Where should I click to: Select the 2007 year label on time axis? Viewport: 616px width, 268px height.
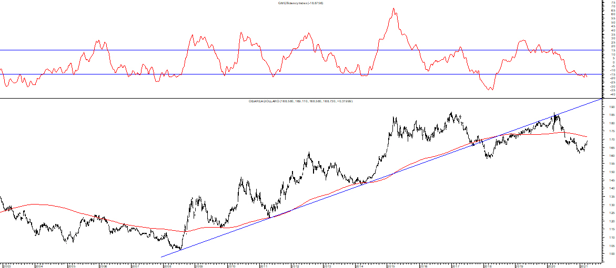135,266
